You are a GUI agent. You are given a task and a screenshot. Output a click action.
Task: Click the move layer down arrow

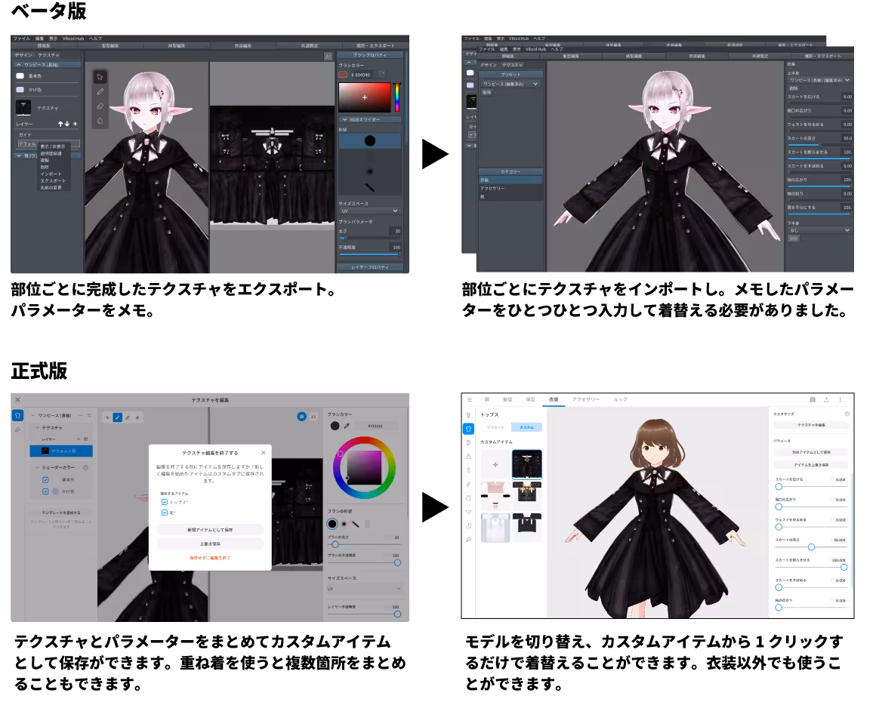tap(67, 124)
